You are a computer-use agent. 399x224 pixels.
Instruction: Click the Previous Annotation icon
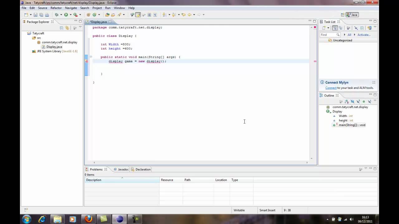(174, 15)
